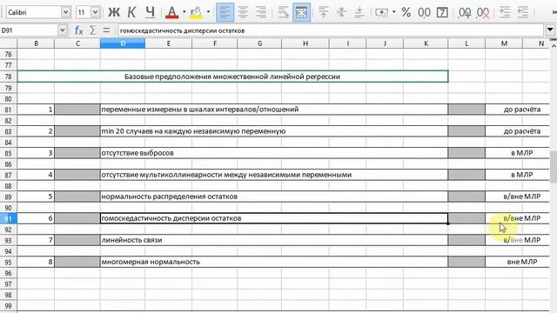This screenshot has width=557, height=313.
Task: Toggle merge and center cells
Action: coord(301,12)
